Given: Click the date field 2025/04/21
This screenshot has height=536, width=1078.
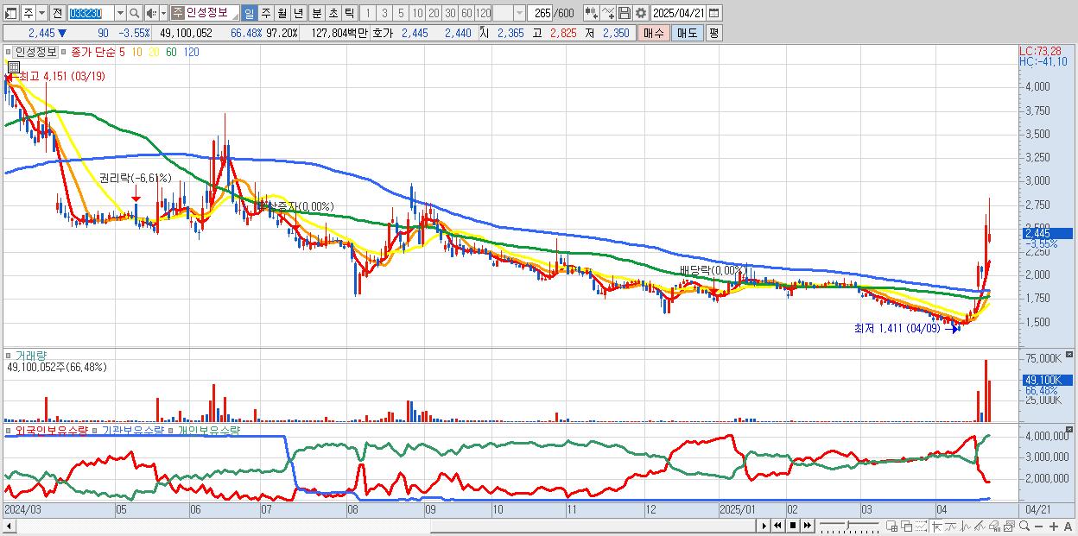Looking at the screenshot, I should [678, 13].
